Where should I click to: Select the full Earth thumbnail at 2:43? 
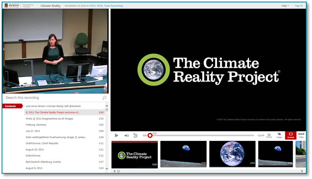click(x=232, y=154)
